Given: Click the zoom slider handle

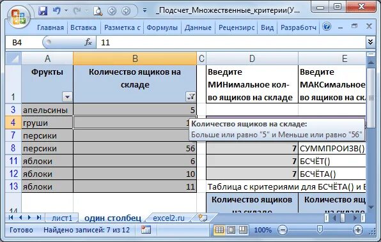Looking at the screenshot, I should (320, 229).
